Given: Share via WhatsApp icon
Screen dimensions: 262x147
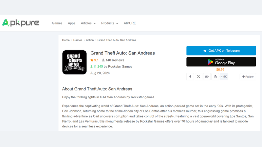Looking at the screenshot, I should [207, 77].
